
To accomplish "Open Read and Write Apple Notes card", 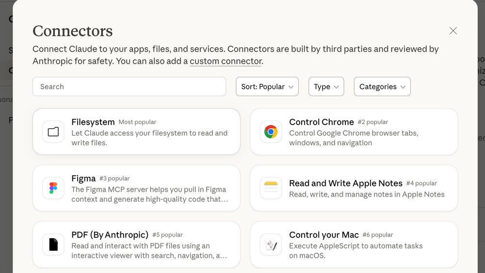I will click(x=354, y=188).
